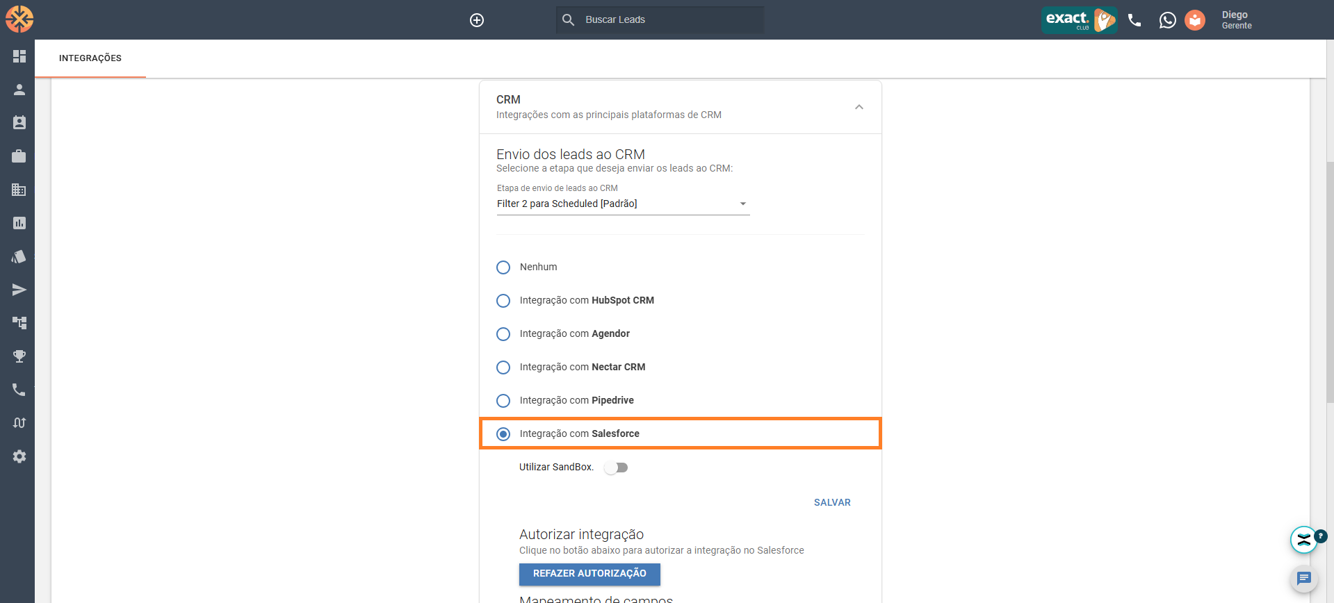Open WhatsApp icon in header
Screen dimensions: 1334x603
[x=1168, y=20]
